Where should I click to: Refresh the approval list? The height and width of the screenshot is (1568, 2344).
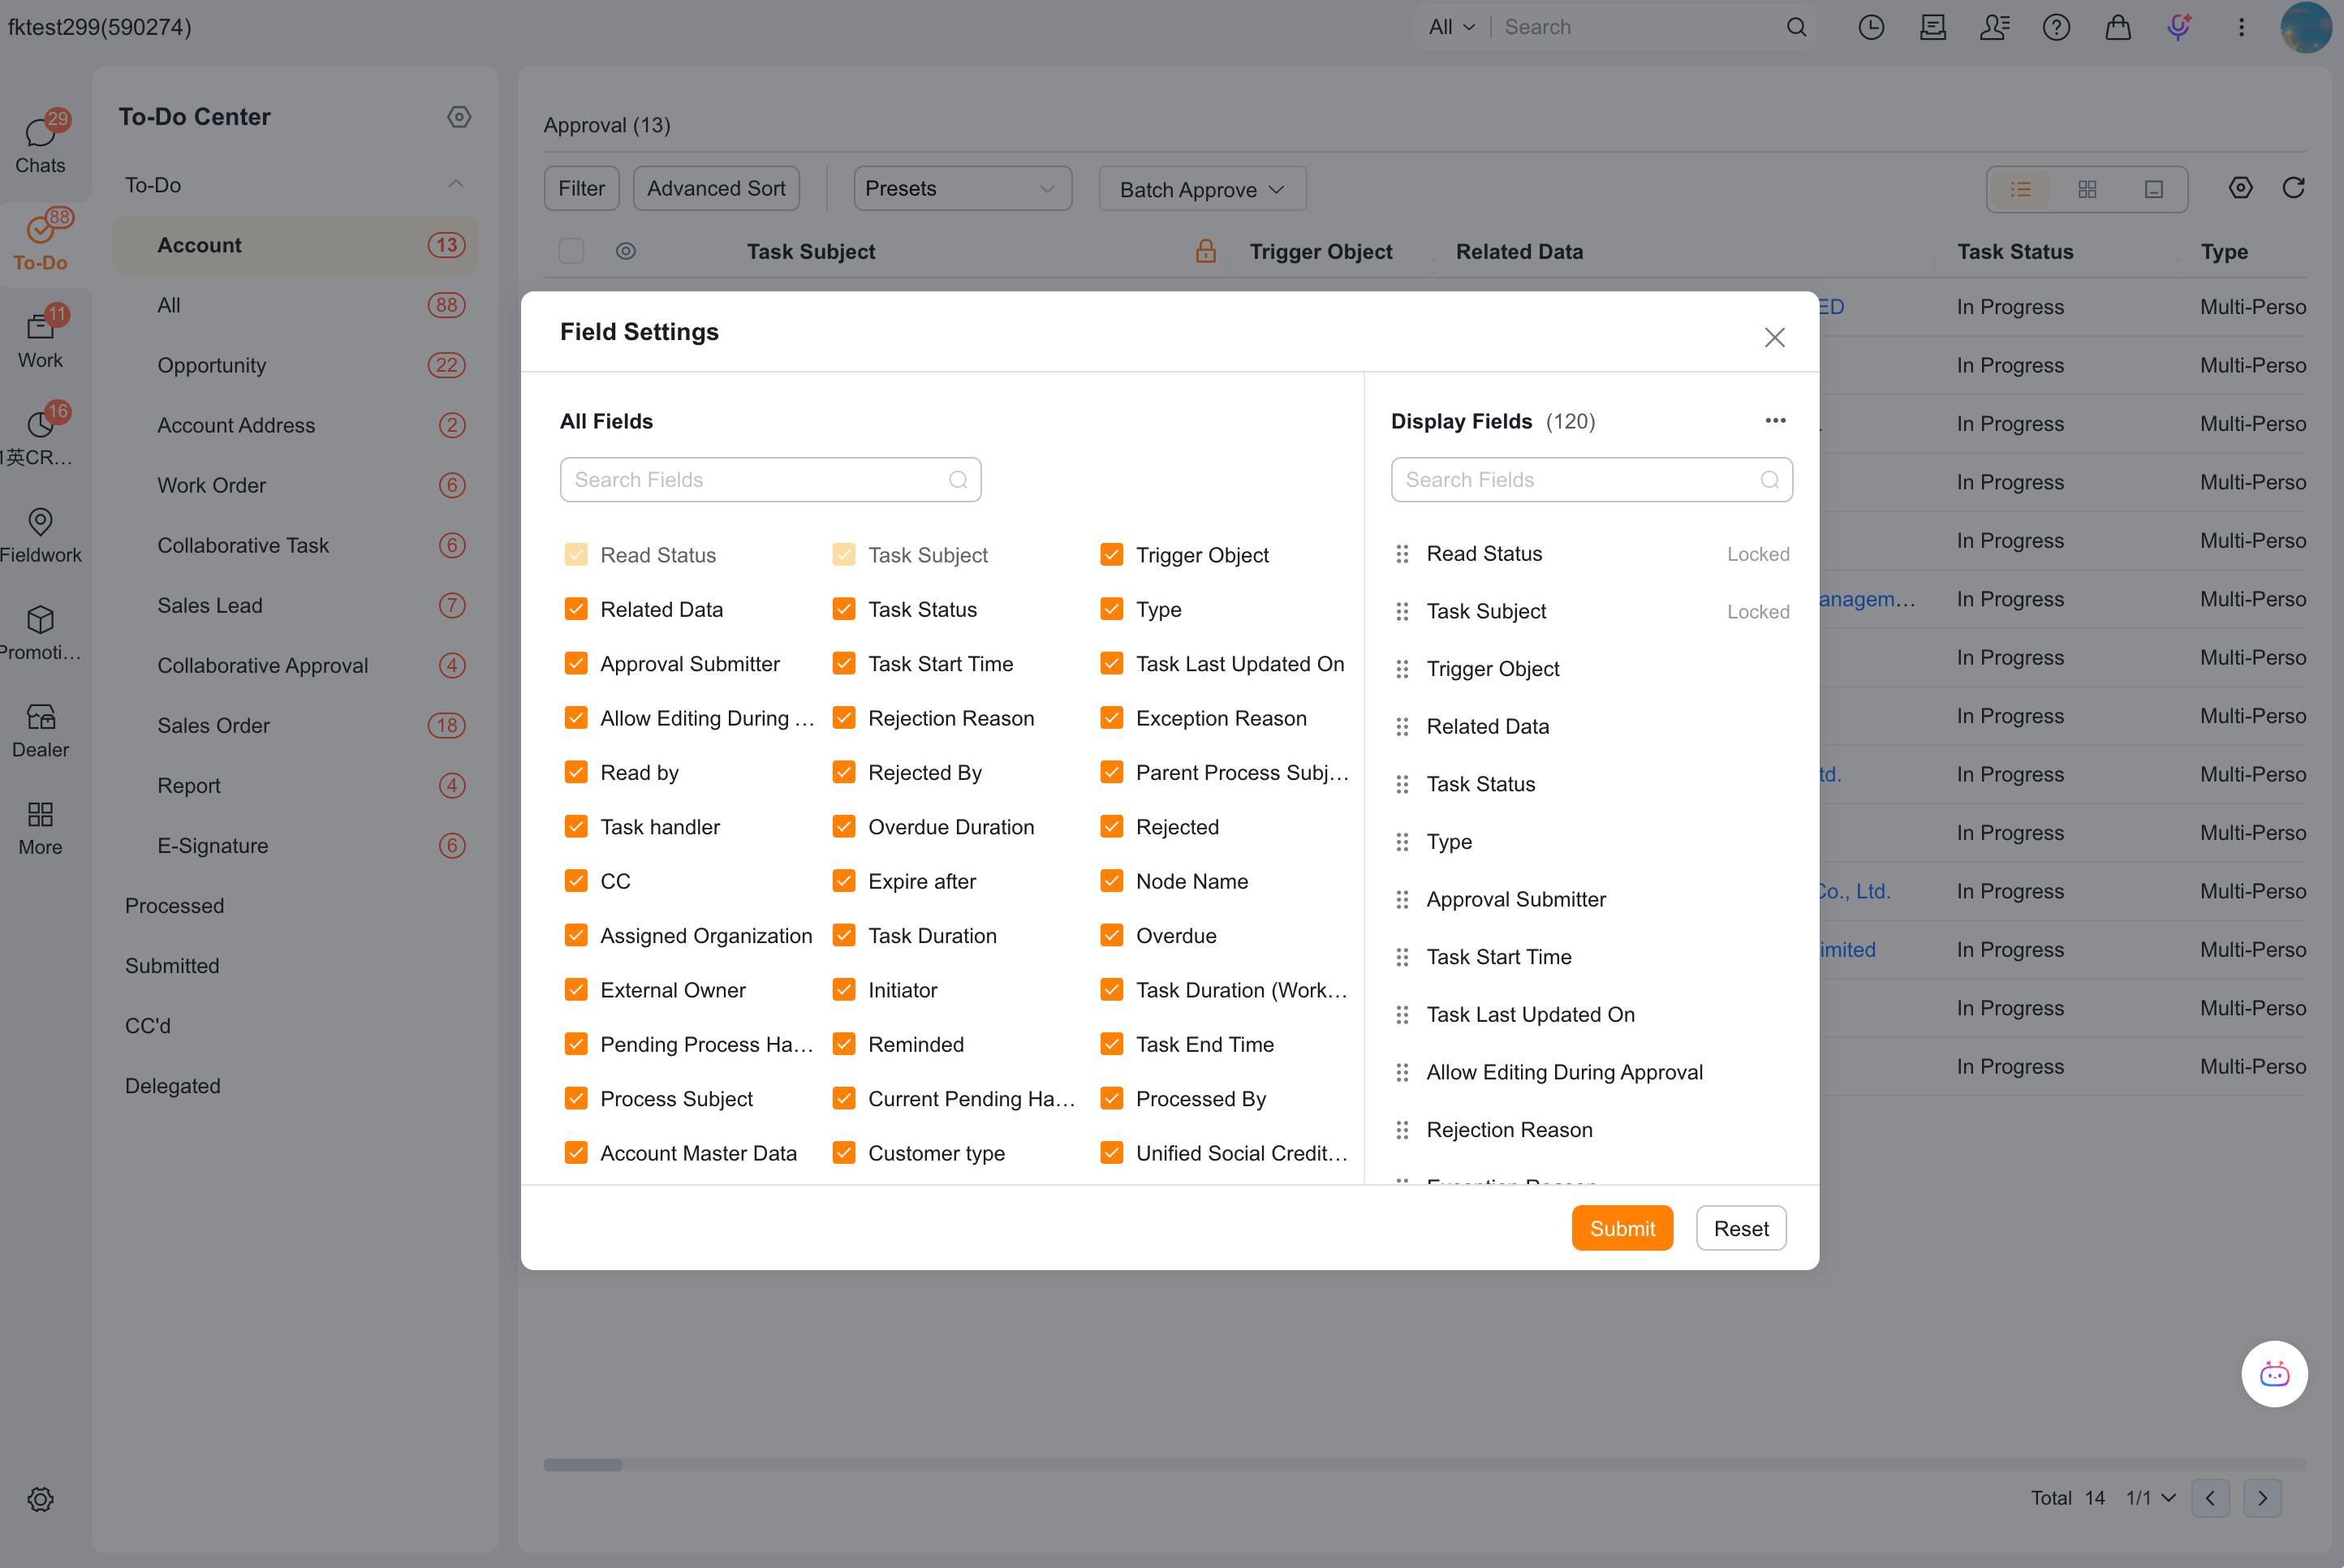2294,188
